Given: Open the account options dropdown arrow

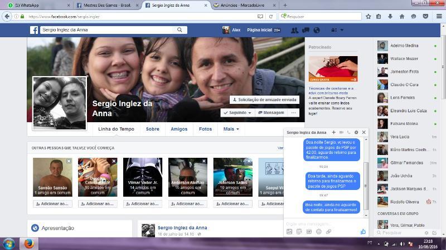Looking at the screenshot, I should (342, 30).
